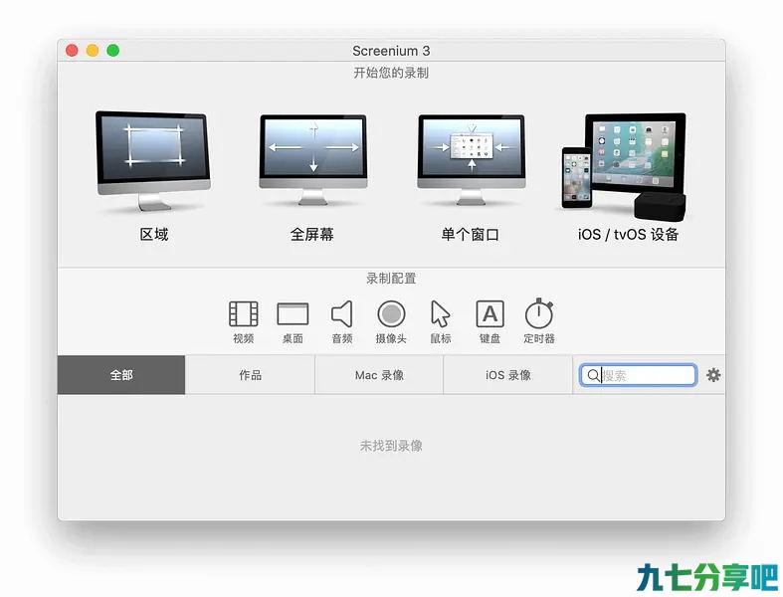Switch to the Mac 录像 tab
Viewport: 783px width, 597px height.
tap(379, 375)
